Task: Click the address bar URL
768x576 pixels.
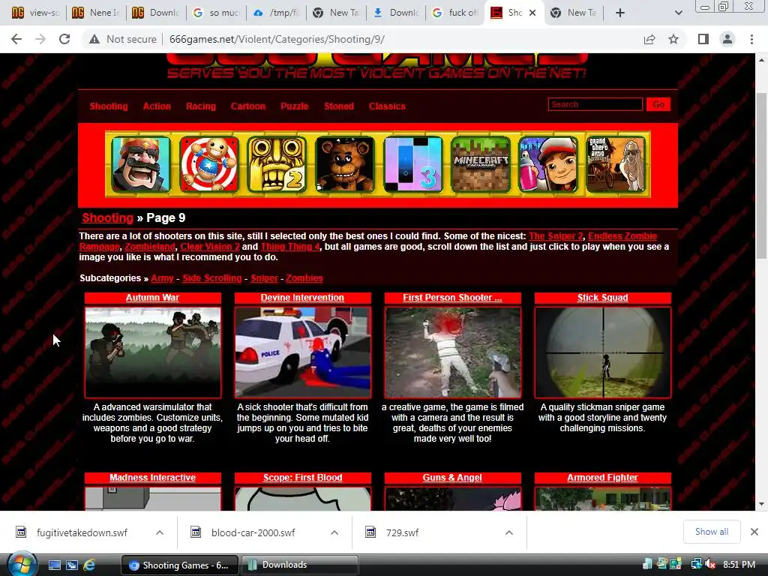Action: pyautogui.click(x=277, y=39)
